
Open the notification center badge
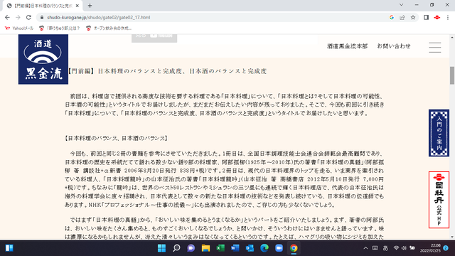(x=446, y=248)
